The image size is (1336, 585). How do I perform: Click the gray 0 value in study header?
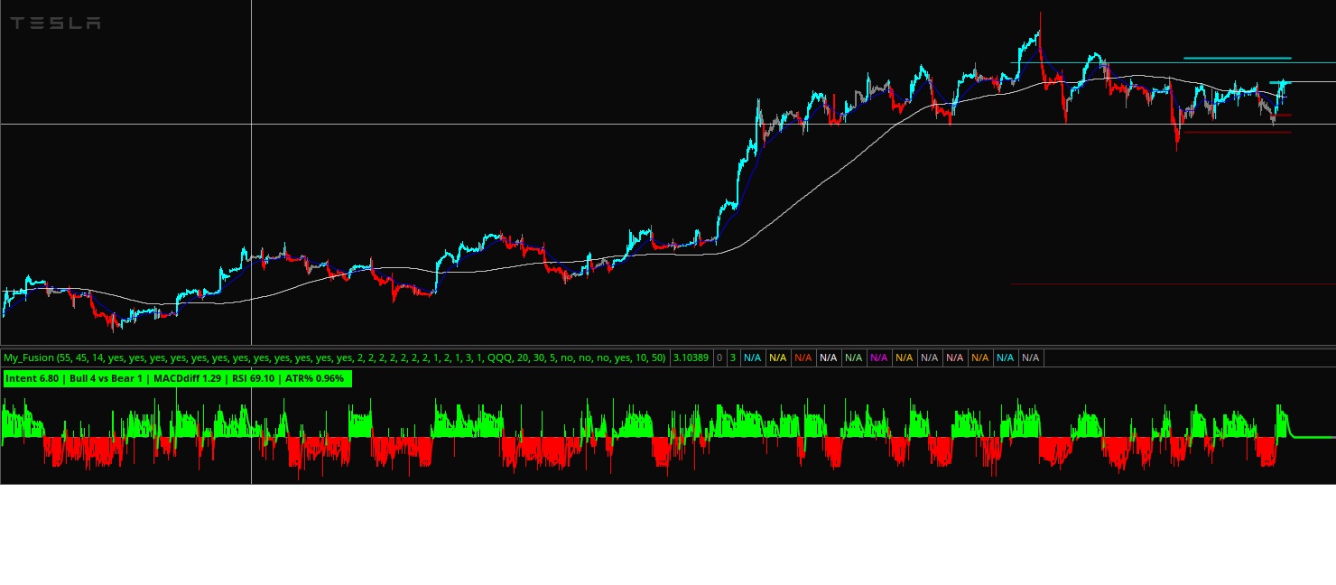tap(719, 357)
